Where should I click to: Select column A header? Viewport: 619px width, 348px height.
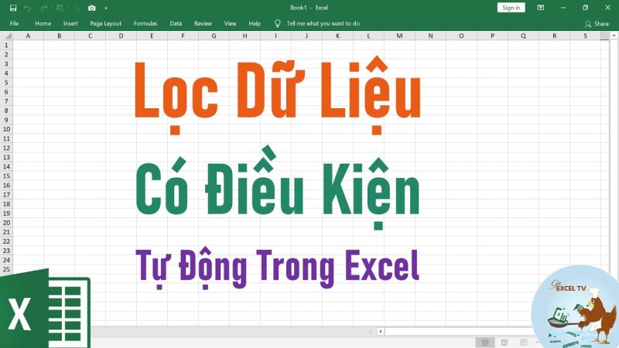pos(28,36)
